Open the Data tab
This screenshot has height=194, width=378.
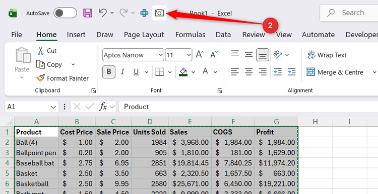(223, 35)
